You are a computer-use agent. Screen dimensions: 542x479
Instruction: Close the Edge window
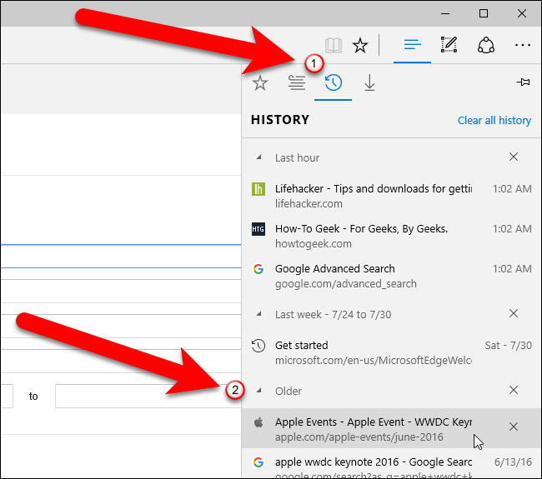tap(522, 14)
